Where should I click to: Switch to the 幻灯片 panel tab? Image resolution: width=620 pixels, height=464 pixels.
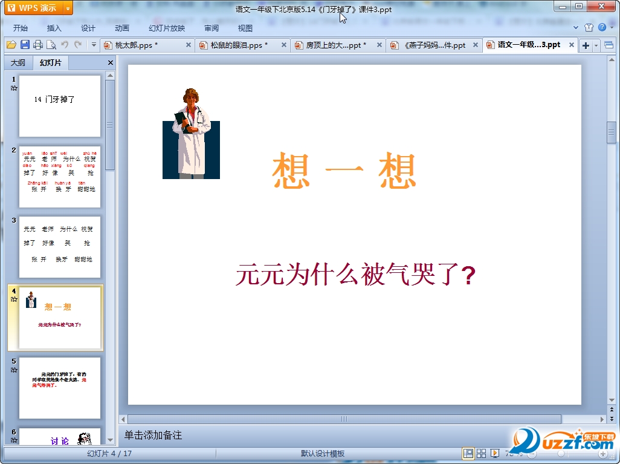[51, 62]
